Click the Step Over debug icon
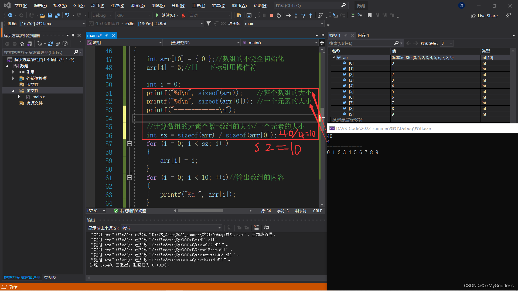The height and width of the screenshot is (291, 518). [x=303, y=15]
